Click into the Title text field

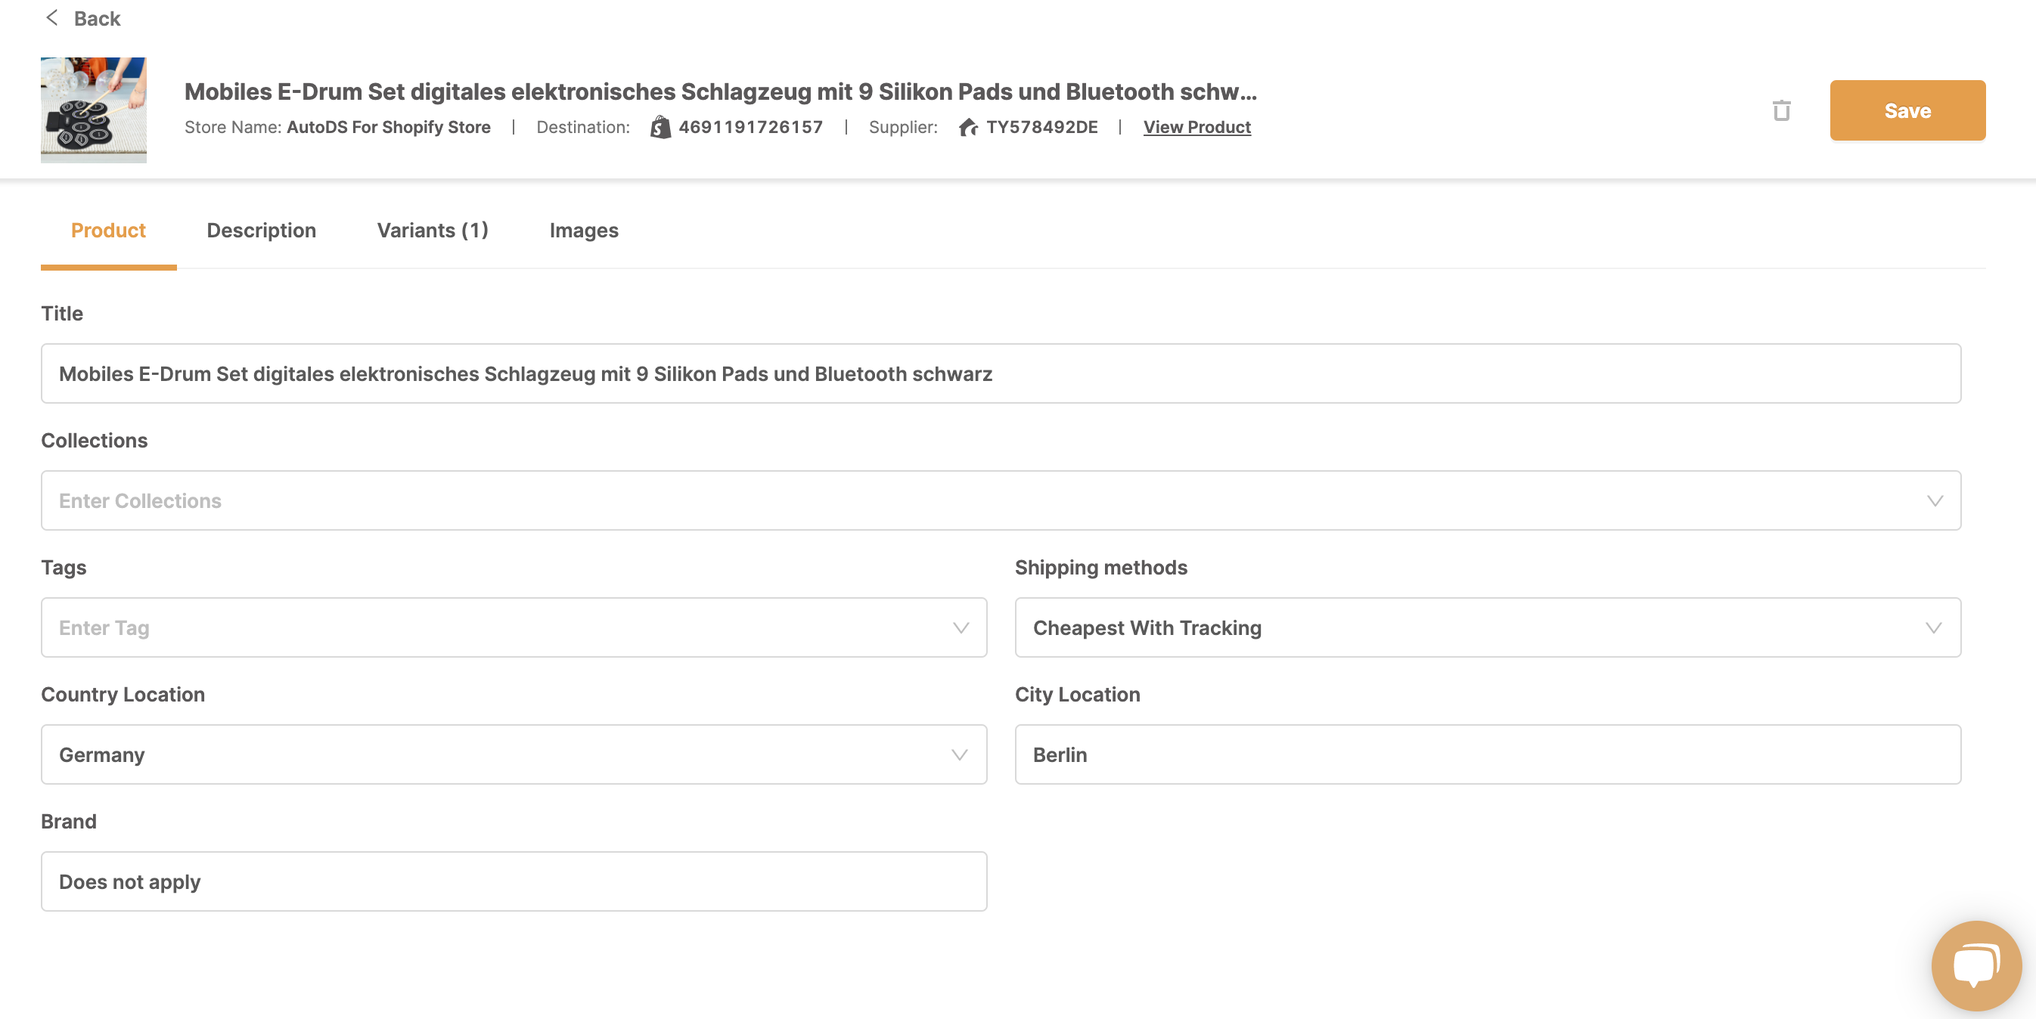[1001, 373]
